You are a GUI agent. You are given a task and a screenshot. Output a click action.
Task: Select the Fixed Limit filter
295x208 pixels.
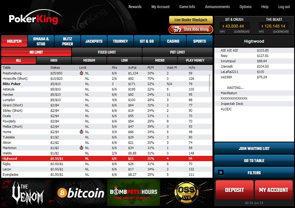click(x=107, y=52)
